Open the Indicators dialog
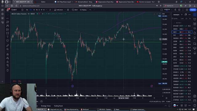This screenshot has width=197, height=111. (59, 10)
